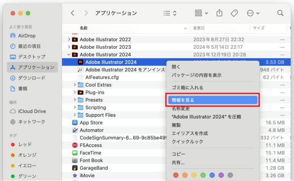The width and height of the screenshot is (294, 181).
Task: Expand the Presets folder
Action: 74,100
